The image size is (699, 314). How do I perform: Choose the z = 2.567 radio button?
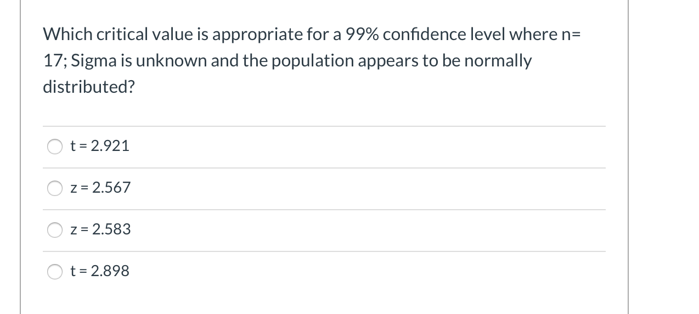click(55, 188)
